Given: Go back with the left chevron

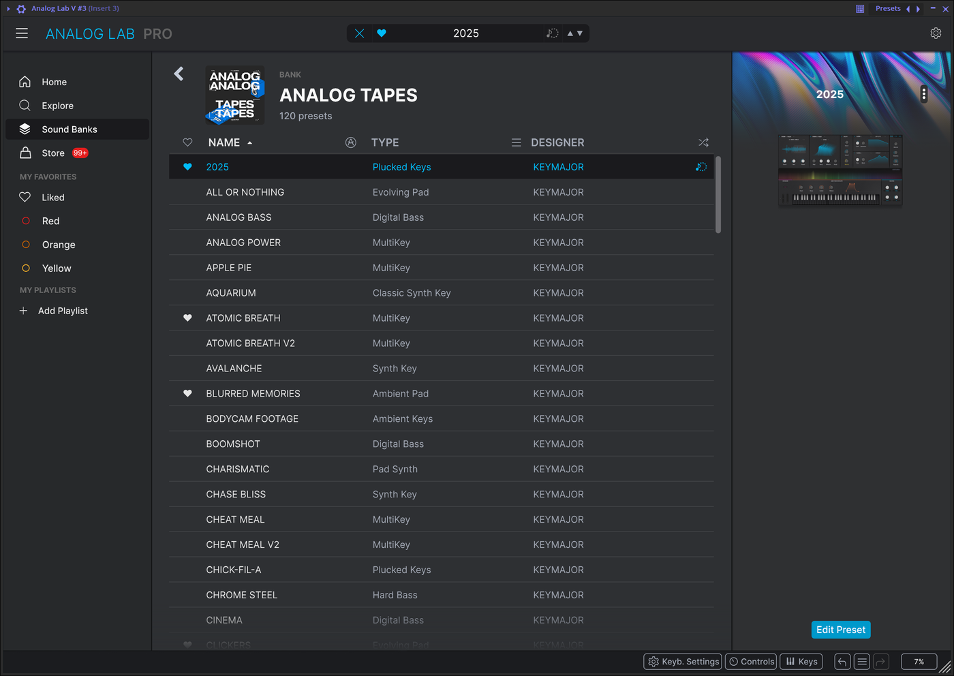Looking at the screenshot, I should pyautogui.click(x=179, y=74).
